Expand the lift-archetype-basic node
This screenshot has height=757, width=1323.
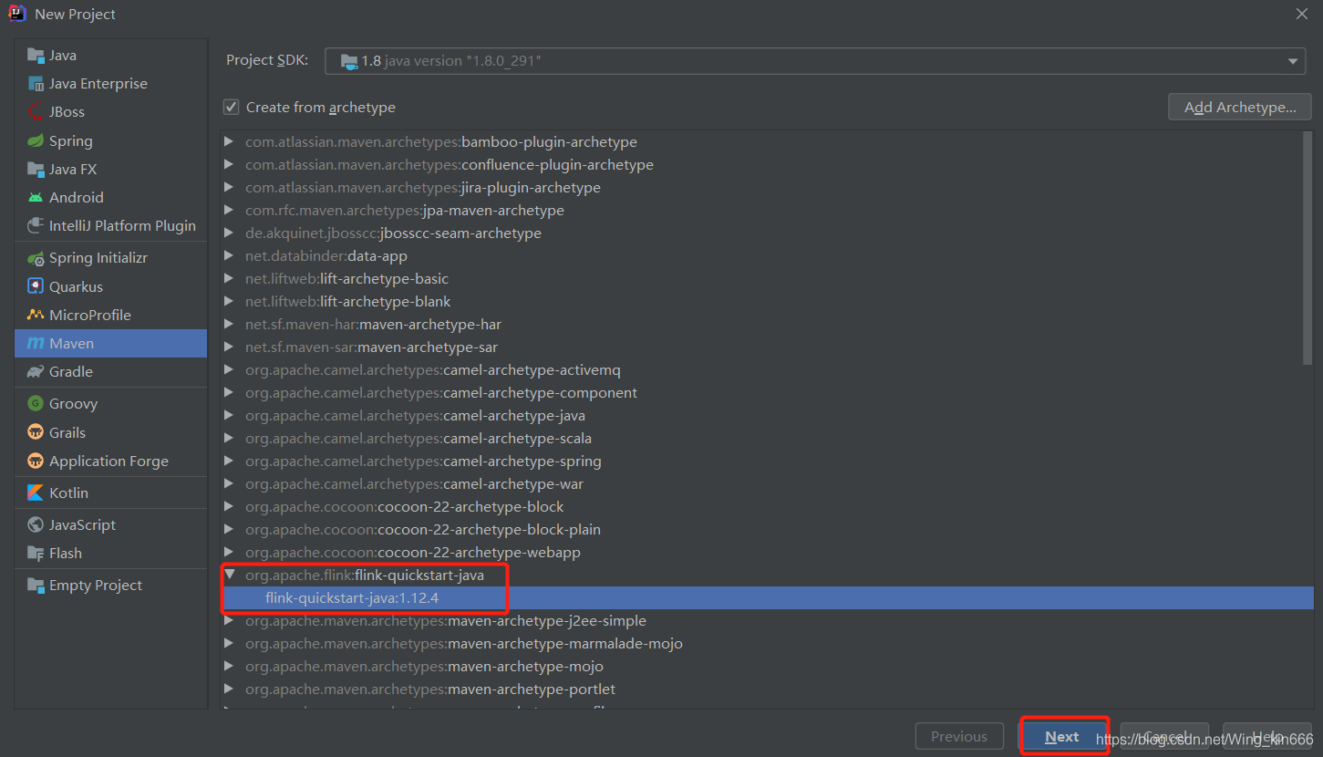click(x=229, y=279)
